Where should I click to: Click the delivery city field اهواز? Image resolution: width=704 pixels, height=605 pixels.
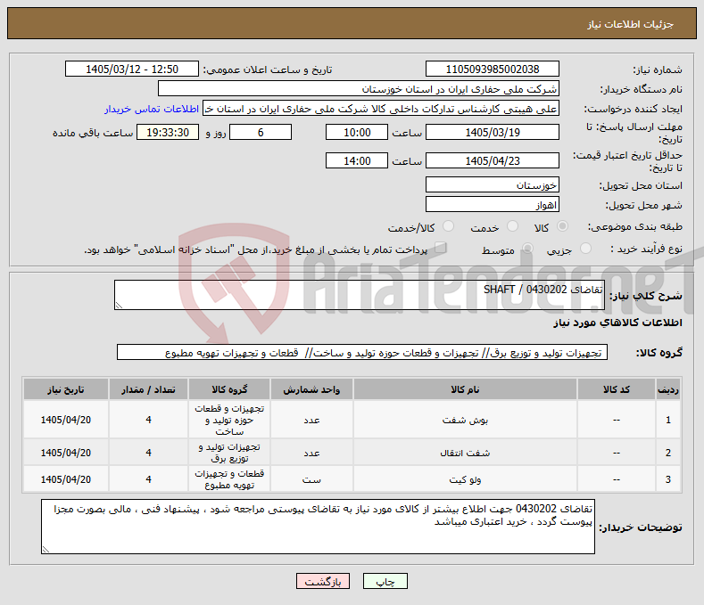[492, 205]
